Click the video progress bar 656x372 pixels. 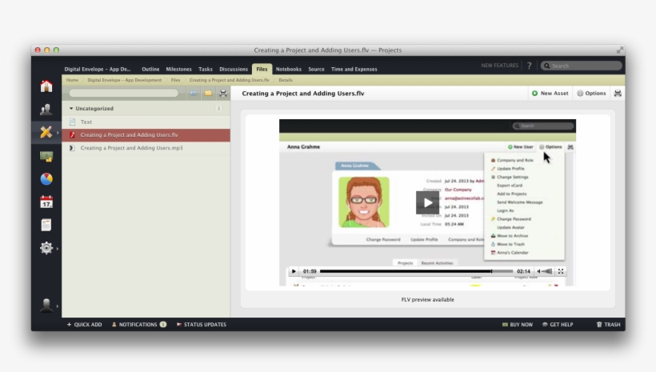point(416,271)
